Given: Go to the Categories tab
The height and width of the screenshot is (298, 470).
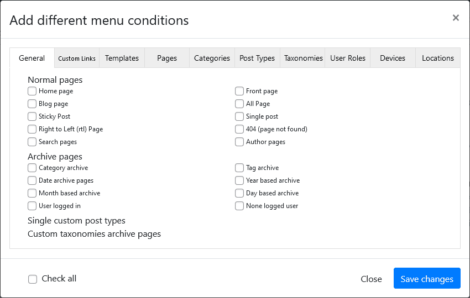Looking at the screenshot, I should tap(212, 58).
